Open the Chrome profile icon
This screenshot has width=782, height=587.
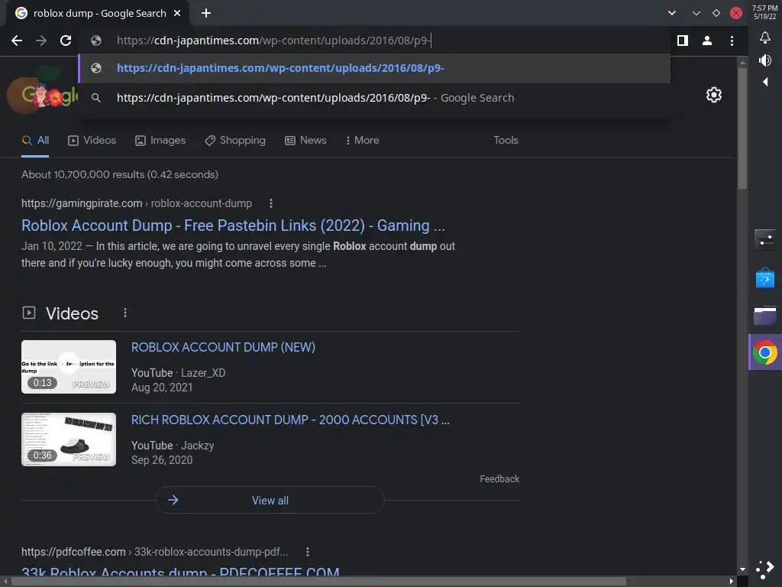(x=707, y=41)
